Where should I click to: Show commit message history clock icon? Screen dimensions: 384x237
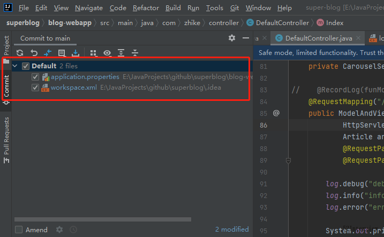coord(73,230)
